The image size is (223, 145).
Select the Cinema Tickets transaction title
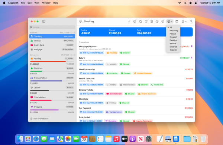pos(86,90)
